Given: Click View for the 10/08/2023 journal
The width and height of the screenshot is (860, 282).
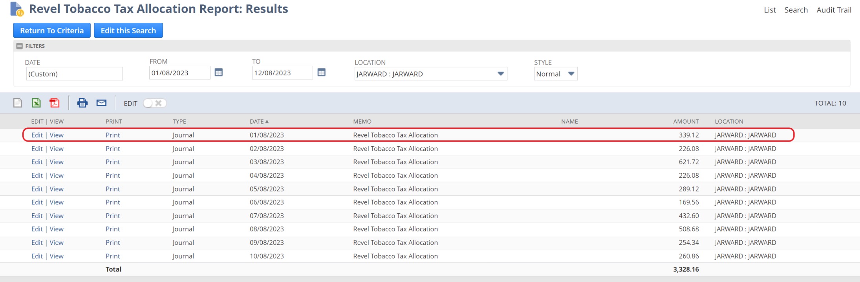Looking at the screenshot, I should (57, 256).
